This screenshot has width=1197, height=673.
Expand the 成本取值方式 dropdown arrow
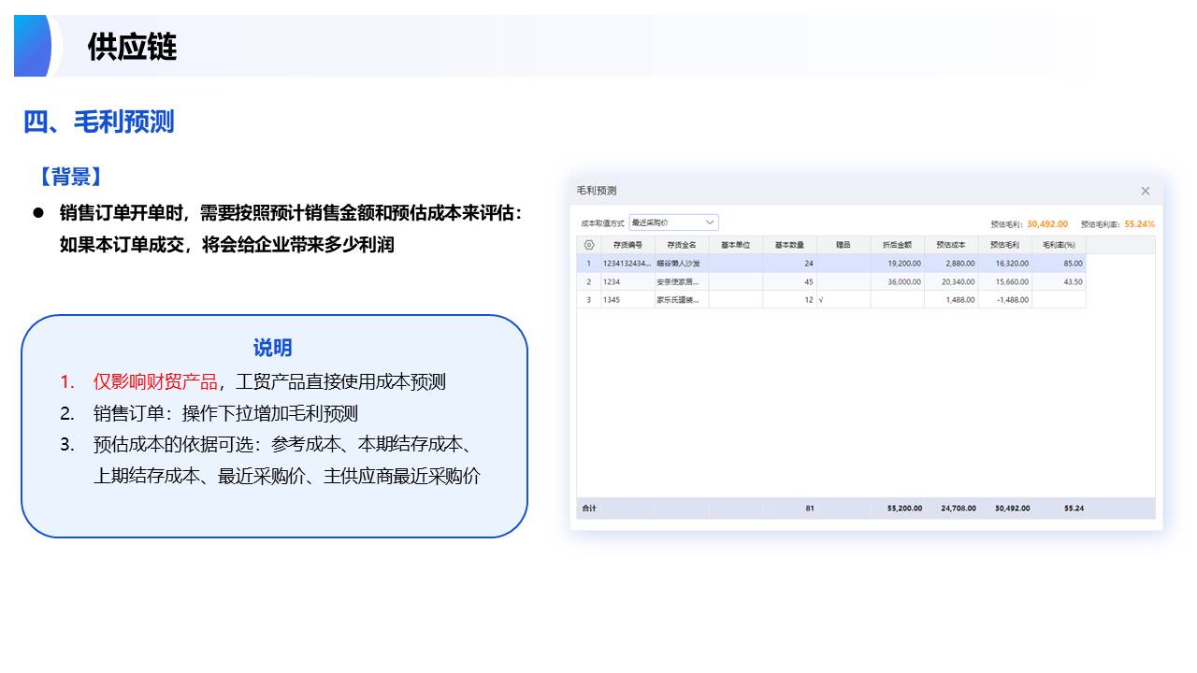(x=709, y=222)
